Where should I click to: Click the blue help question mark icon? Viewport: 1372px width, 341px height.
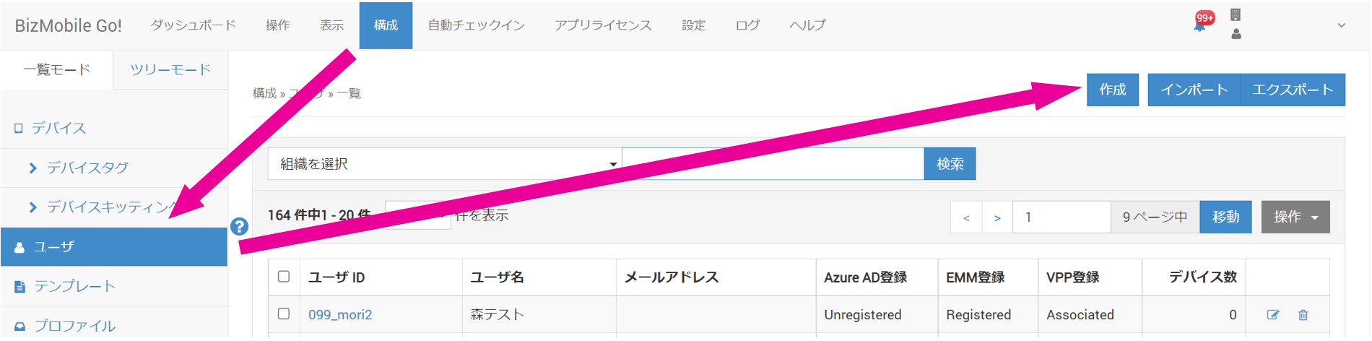239,226
